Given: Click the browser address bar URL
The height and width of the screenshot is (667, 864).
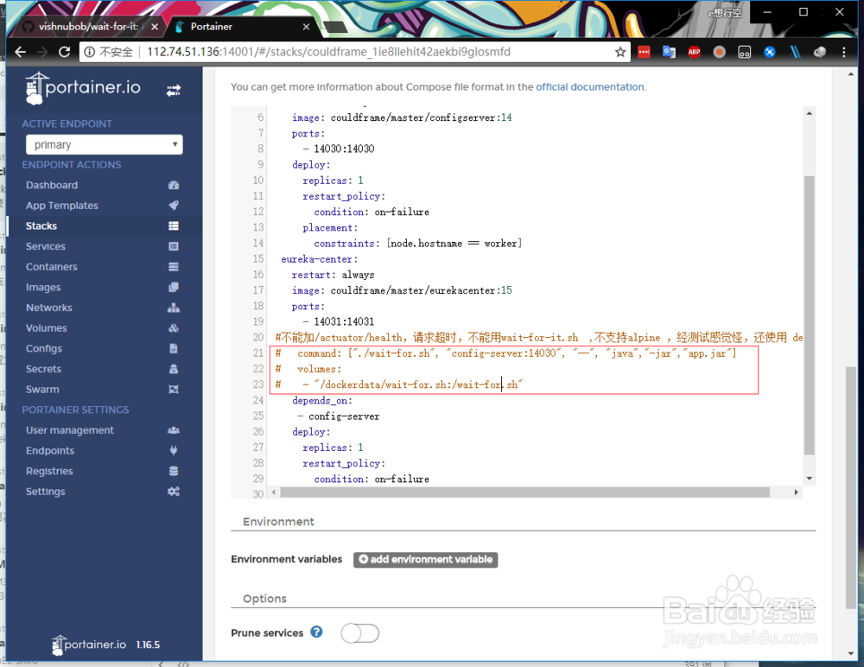Looking at the screenshot, I should [329, 52].
